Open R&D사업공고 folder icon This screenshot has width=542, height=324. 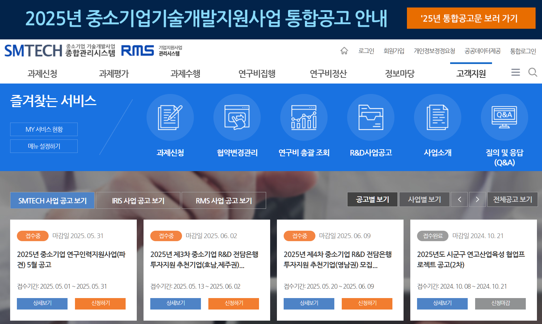click(x=370, y=117)
